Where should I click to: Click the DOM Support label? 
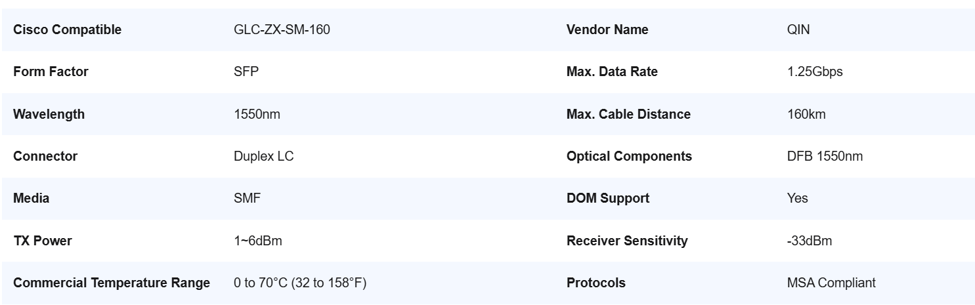(x=608, y=198)
